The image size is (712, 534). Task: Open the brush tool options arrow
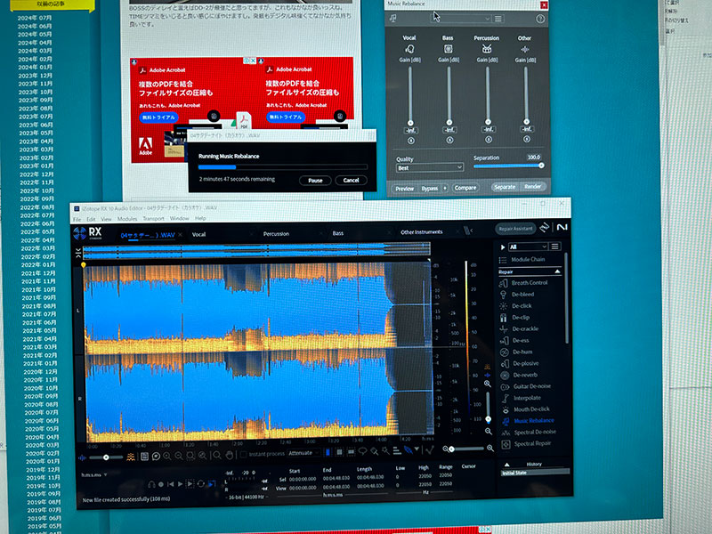417,449
